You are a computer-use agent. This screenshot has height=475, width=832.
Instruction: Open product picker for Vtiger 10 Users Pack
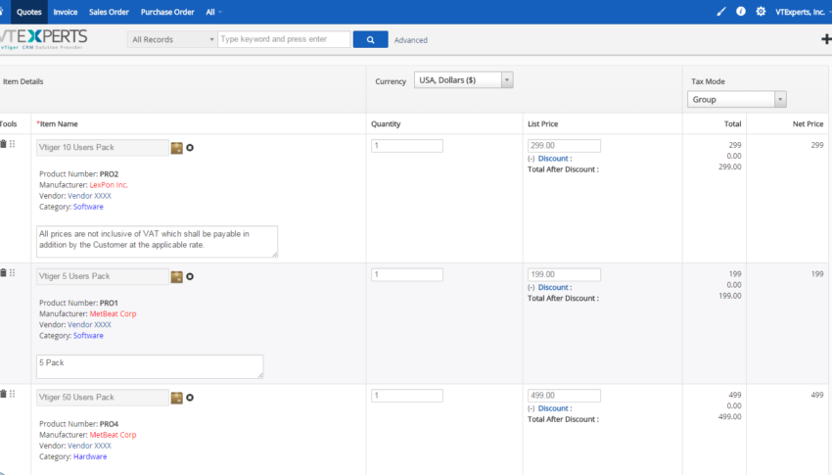point(177,148)
